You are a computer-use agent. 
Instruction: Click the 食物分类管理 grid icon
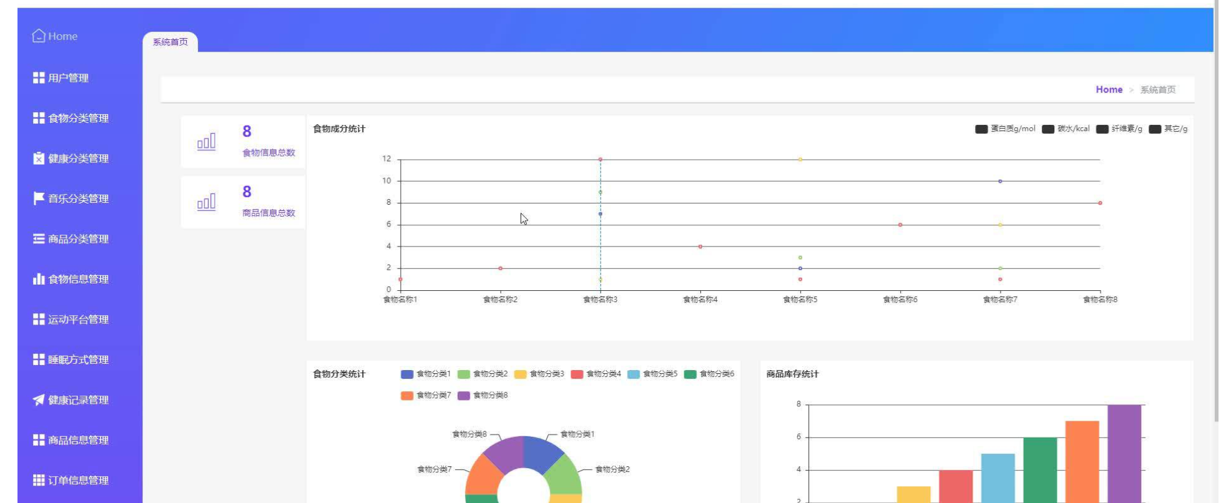click(39, 118)
